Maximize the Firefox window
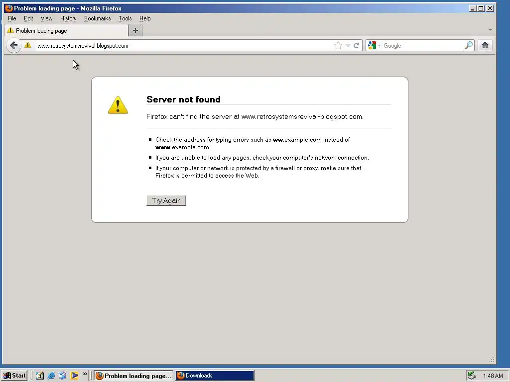This screenshot has width=510, height=382. coord(481,8)
